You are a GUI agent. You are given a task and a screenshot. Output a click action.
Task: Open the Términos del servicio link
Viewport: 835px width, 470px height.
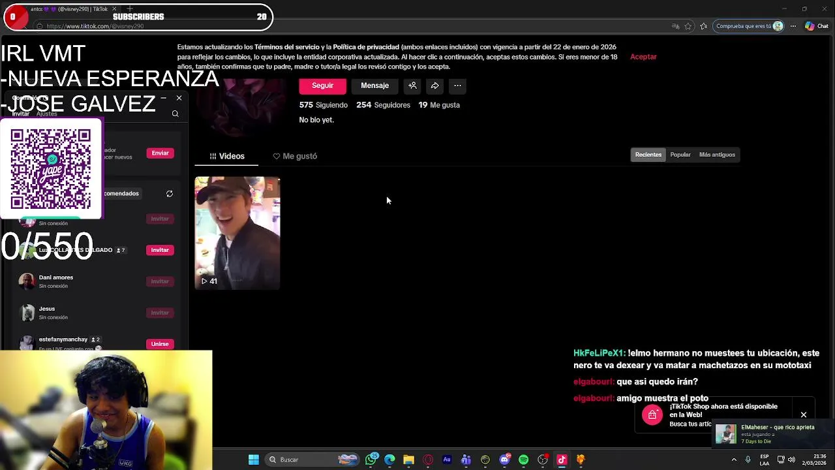pos(286,47)
